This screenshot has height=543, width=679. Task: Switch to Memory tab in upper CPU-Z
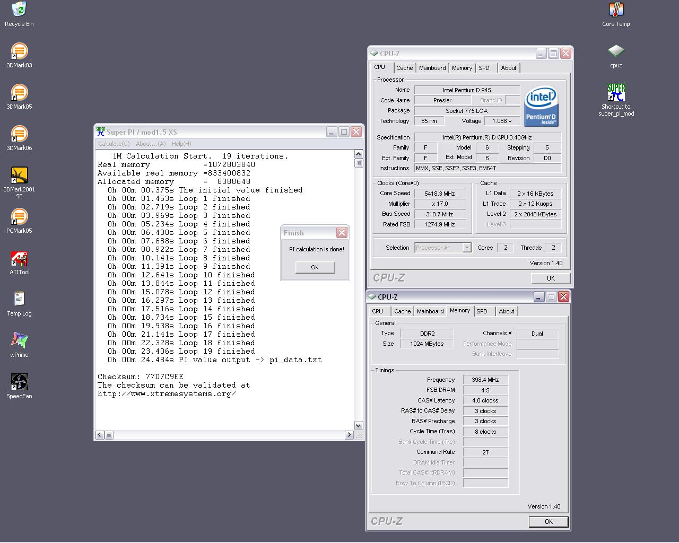click(462, 68)
